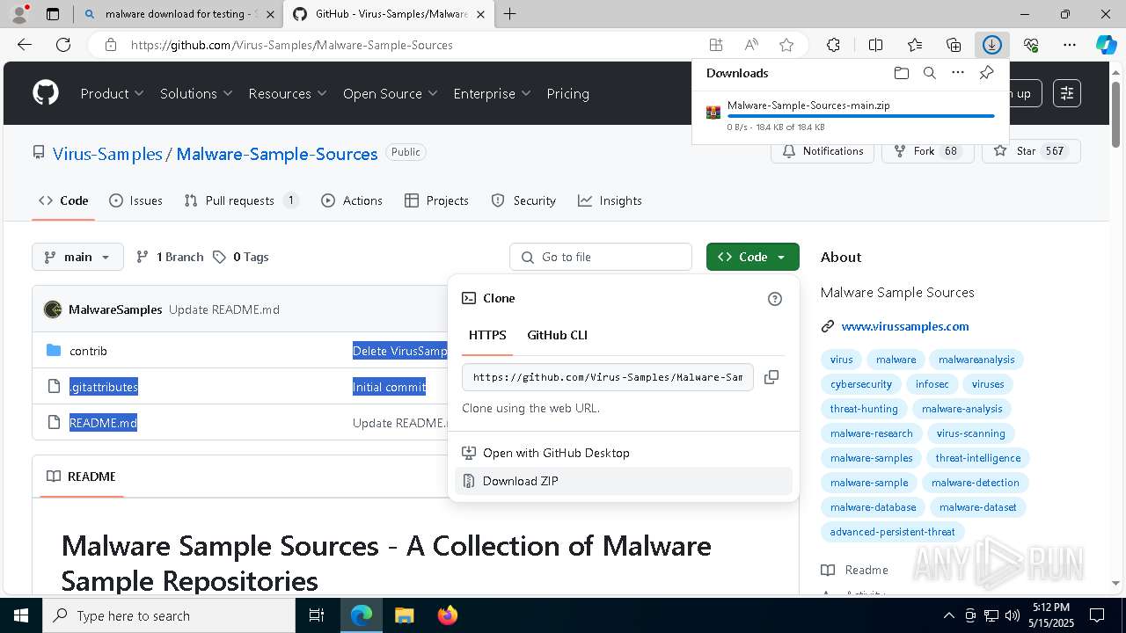Add this page to favorites star

(786, 45)
